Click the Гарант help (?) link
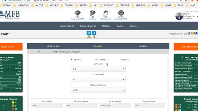198x111 pixels. point(81,60)
